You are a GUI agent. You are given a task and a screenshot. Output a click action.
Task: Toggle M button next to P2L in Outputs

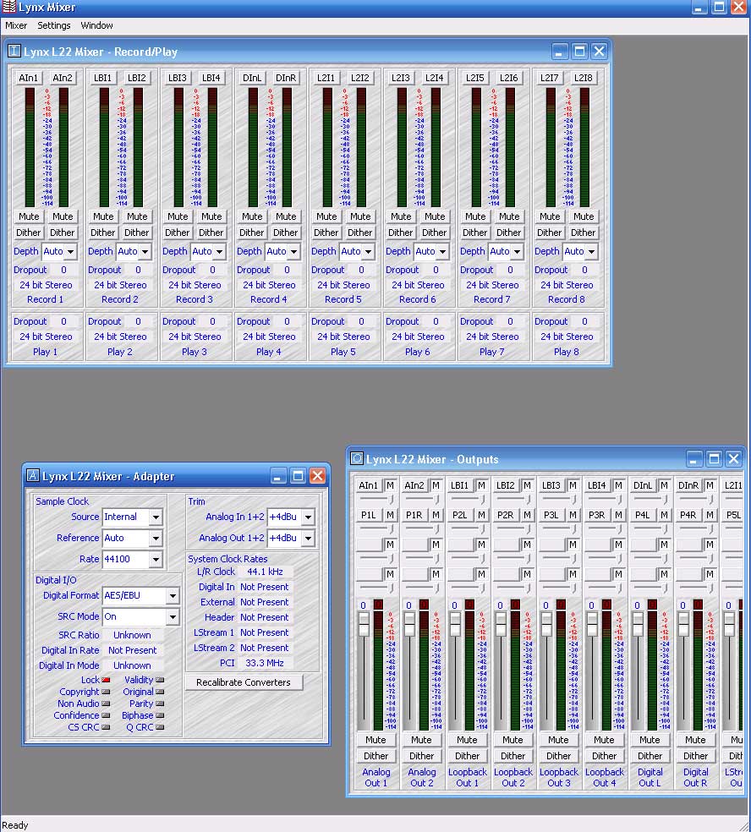(x=481, y=515)
